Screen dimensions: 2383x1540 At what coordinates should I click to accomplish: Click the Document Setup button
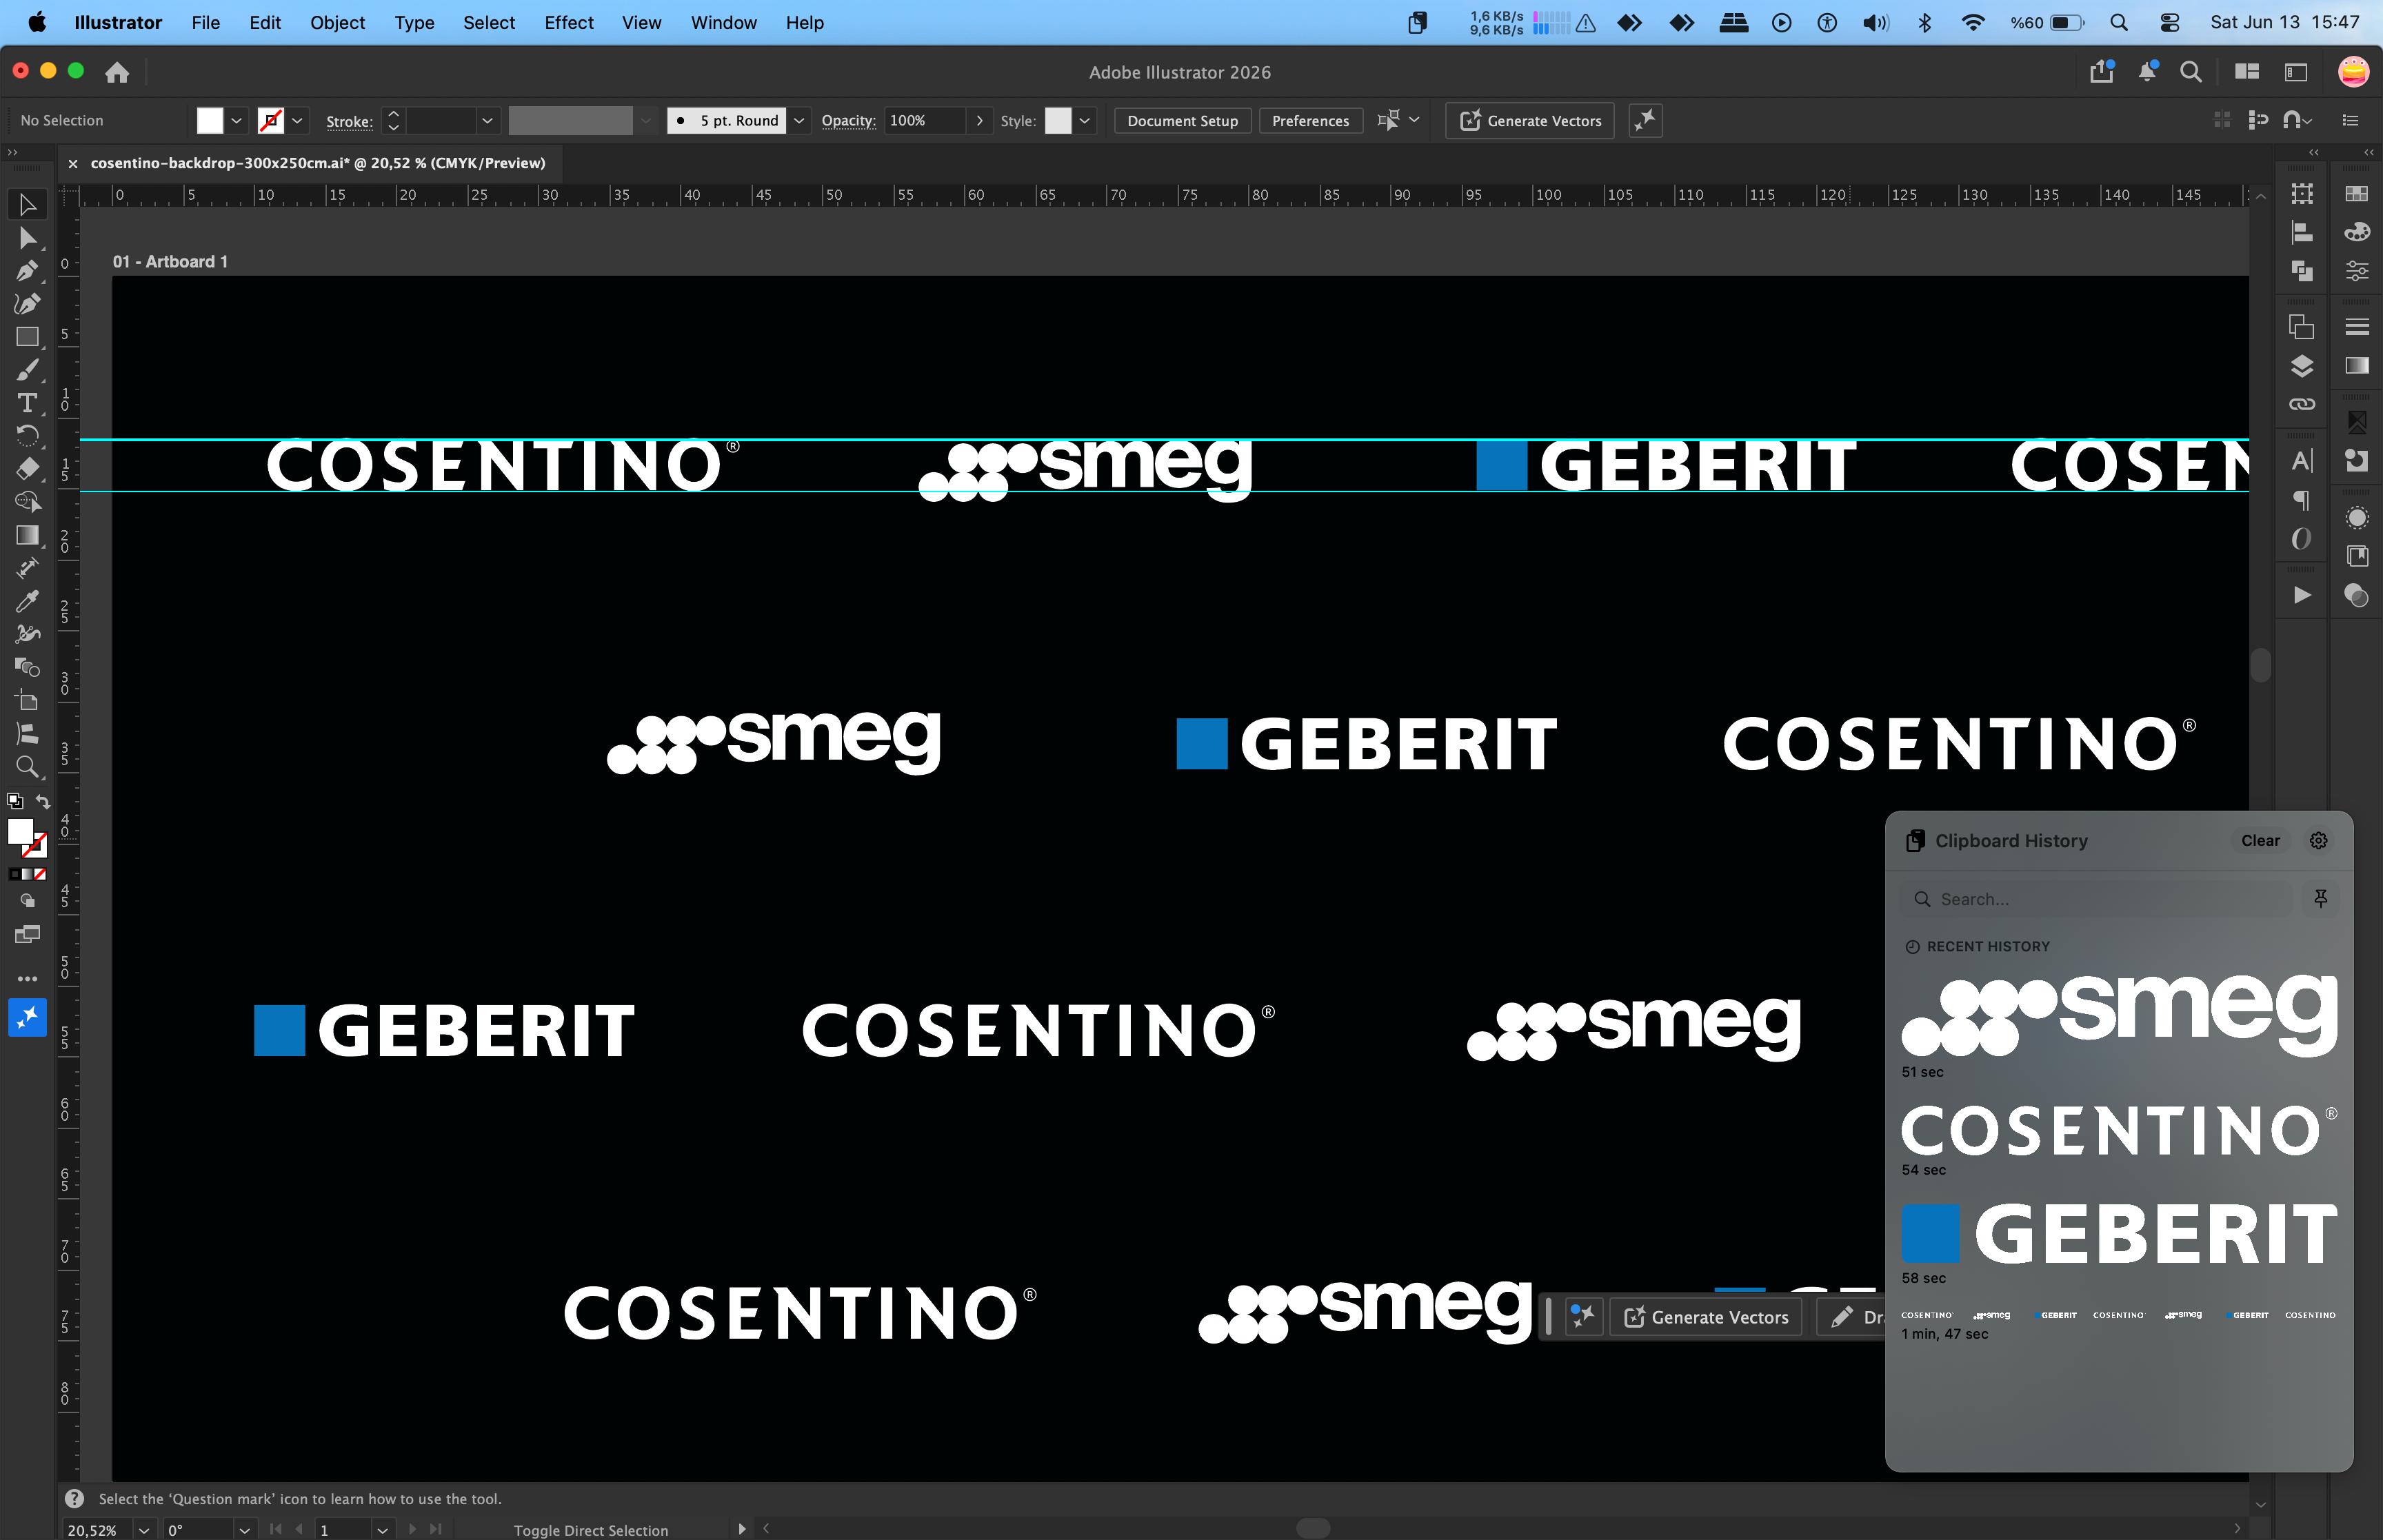coord(1182,121)
